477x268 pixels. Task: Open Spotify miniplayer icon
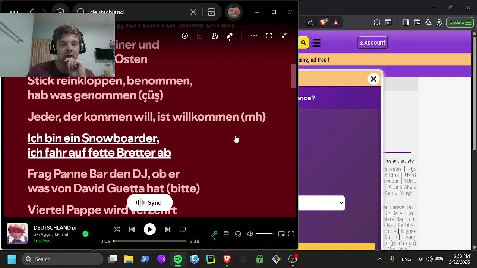(281, 234)
